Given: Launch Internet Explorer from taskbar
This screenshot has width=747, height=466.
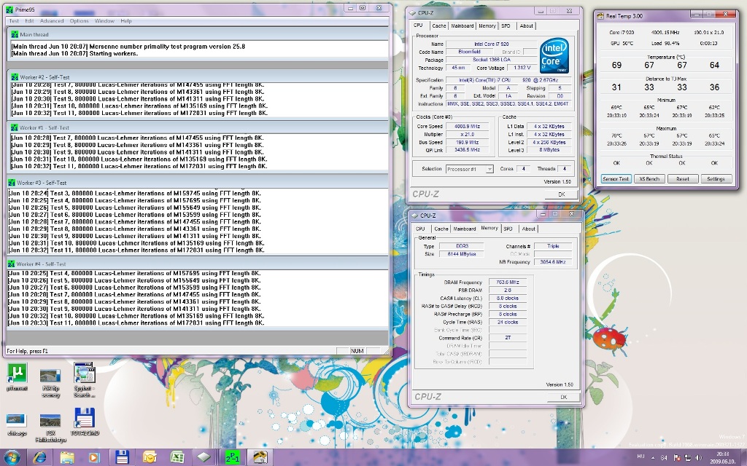Looking at the screenshot, I should pos(39,457).
